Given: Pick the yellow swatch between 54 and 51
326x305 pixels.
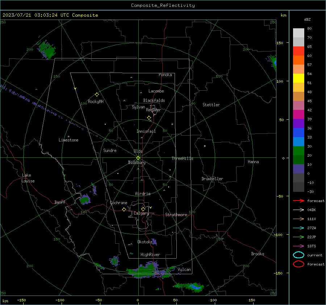Looking at the screenshot, I should coord(298,78).
